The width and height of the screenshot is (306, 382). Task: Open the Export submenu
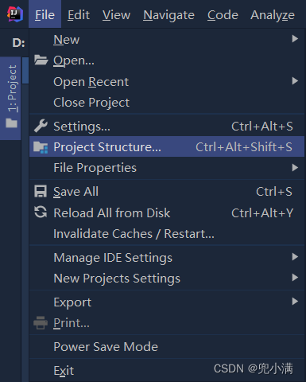click(167, 302)
